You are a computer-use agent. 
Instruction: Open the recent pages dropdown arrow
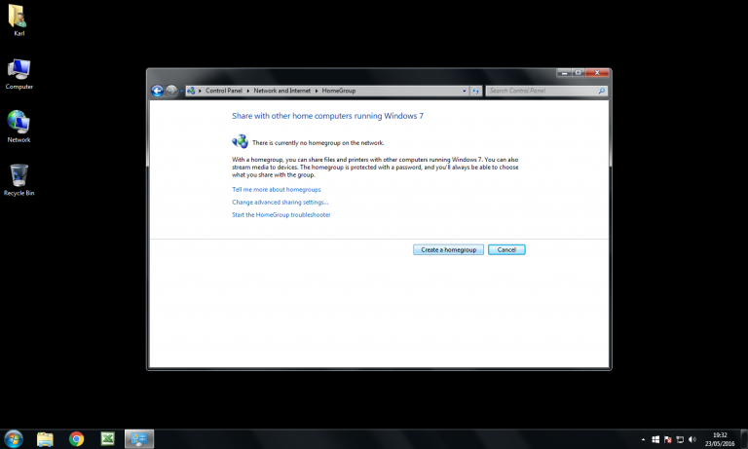[181, 91]
